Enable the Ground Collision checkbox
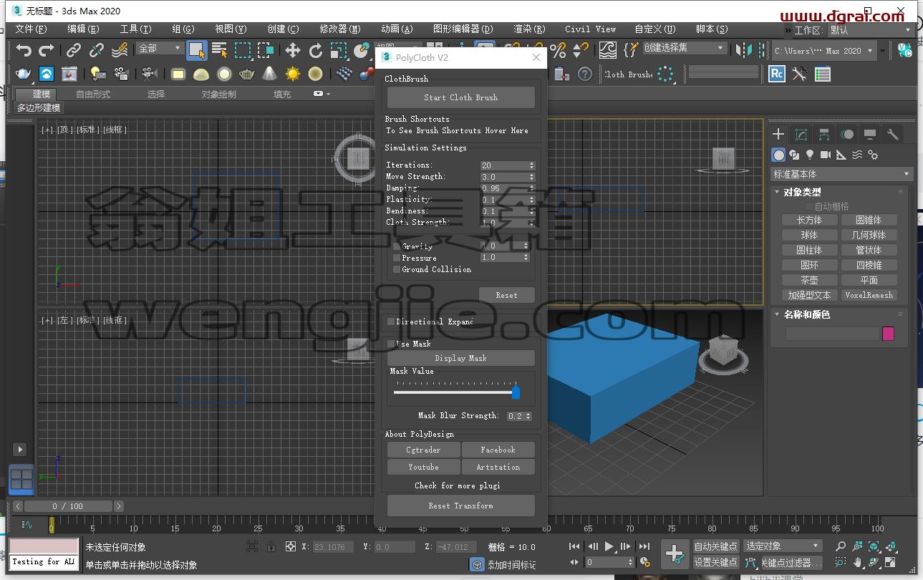This screenshot has width=923, height=580. coord(397,269)
